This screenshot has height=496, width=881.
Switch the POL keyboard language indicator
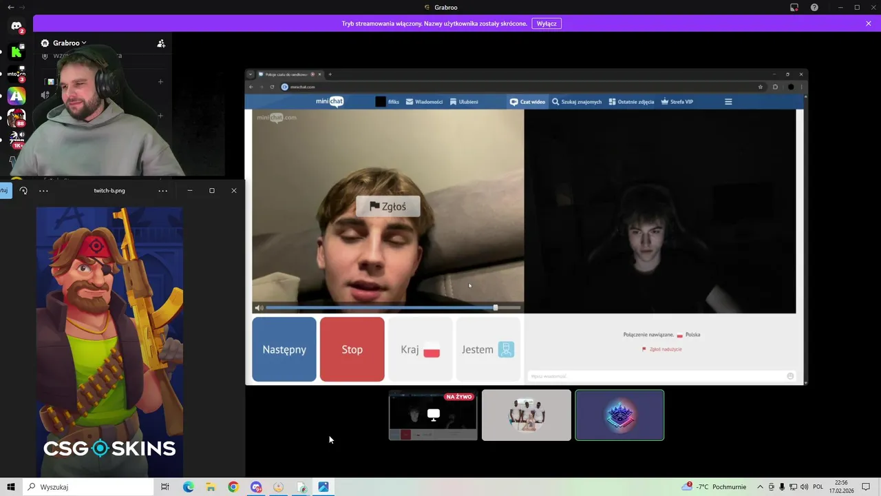point(818,487)
